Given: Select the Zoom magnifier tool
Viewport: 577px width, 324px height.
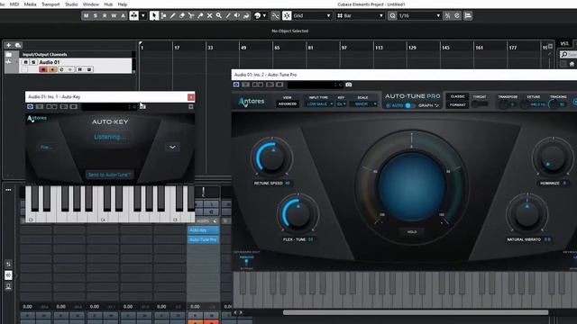Looking at the screenshot, I should pyautogui.click(x=218, y=16).
